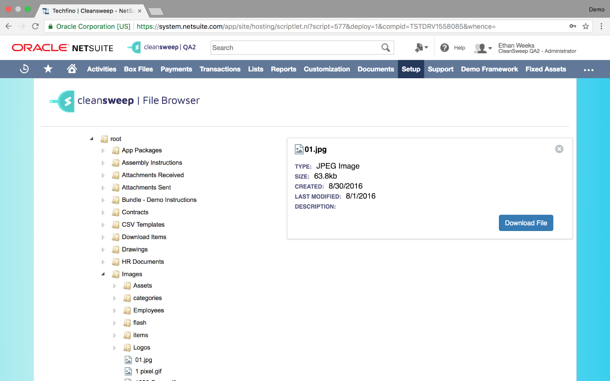Image resolution: width=610 pixels, height=381 pixels.
Task: Open the Shortcuts star icon
Action: [48, 69]
